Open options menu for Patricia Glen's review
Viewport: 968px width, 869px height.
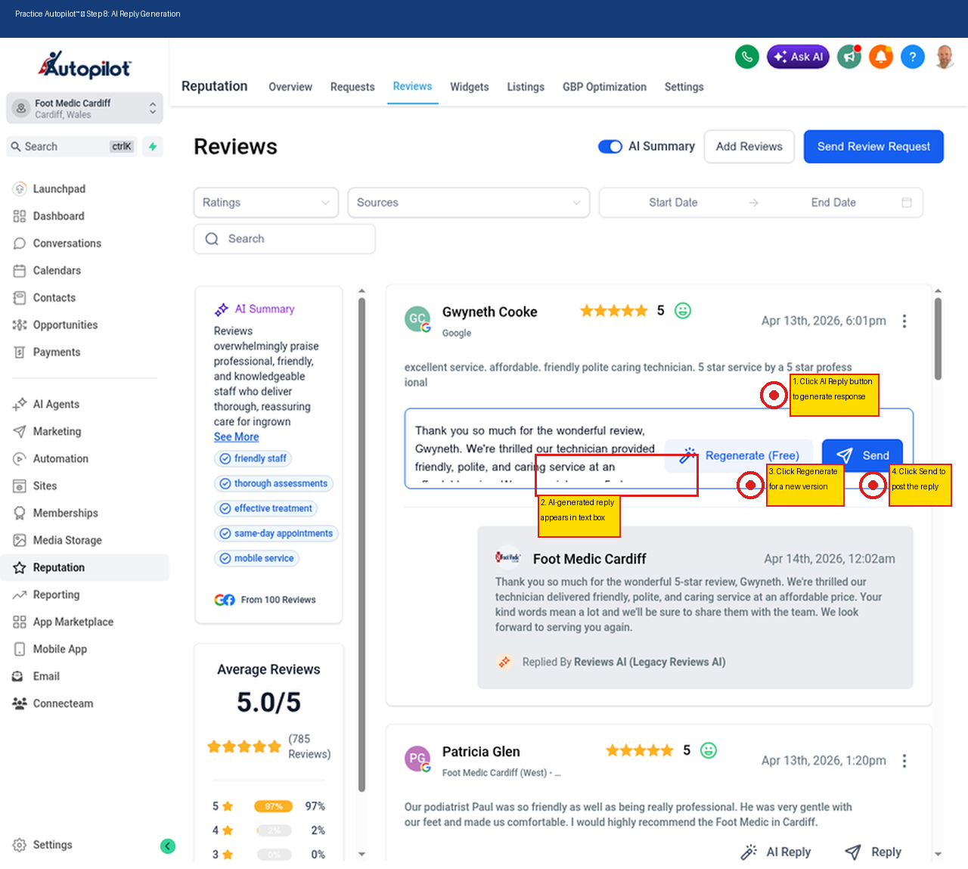click(x=904, y=761)
